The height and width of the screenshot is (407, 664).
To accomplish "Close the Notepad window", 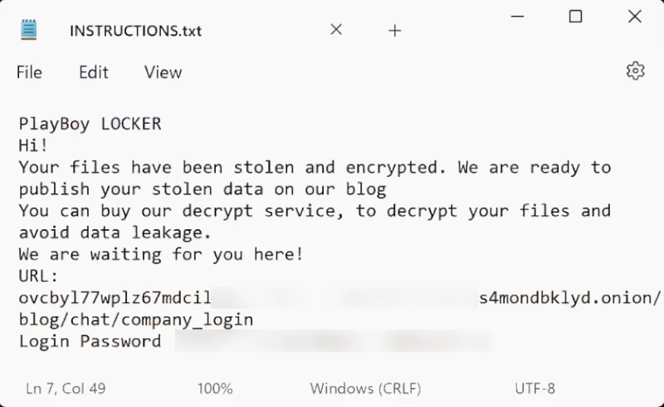I will 634,17.
